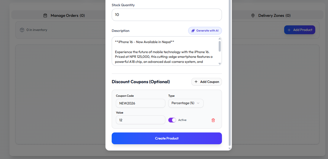This screenshot has width=328, height=159.
Task: Open the coupon Type dropdown
Action: [186, 103]
